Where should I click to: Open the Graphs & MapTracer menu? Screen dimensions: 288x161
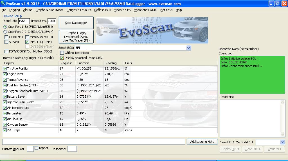click(x=49, y=10)
